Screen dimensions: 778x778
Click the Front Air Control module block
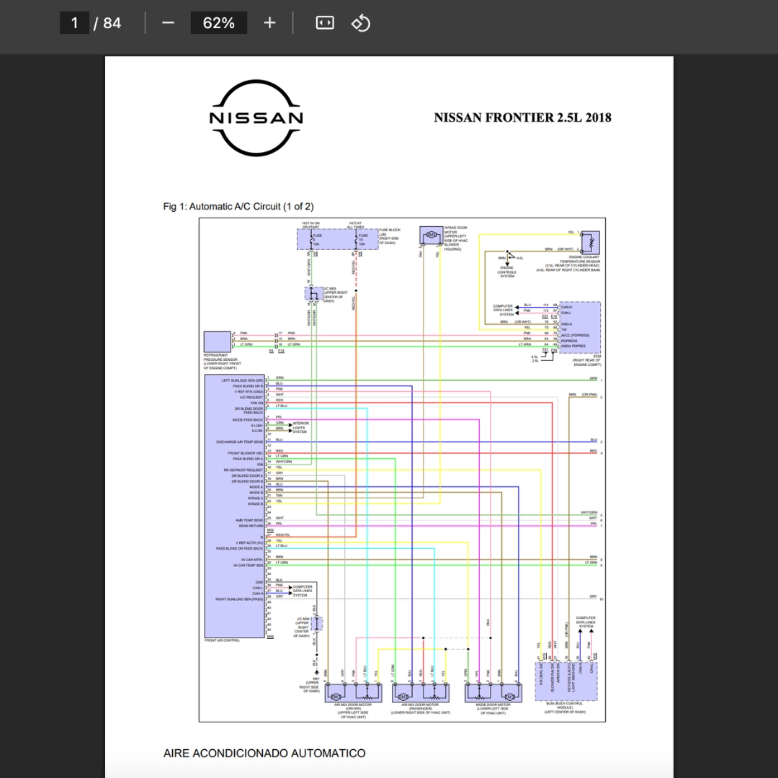click(x=234, y=506)
